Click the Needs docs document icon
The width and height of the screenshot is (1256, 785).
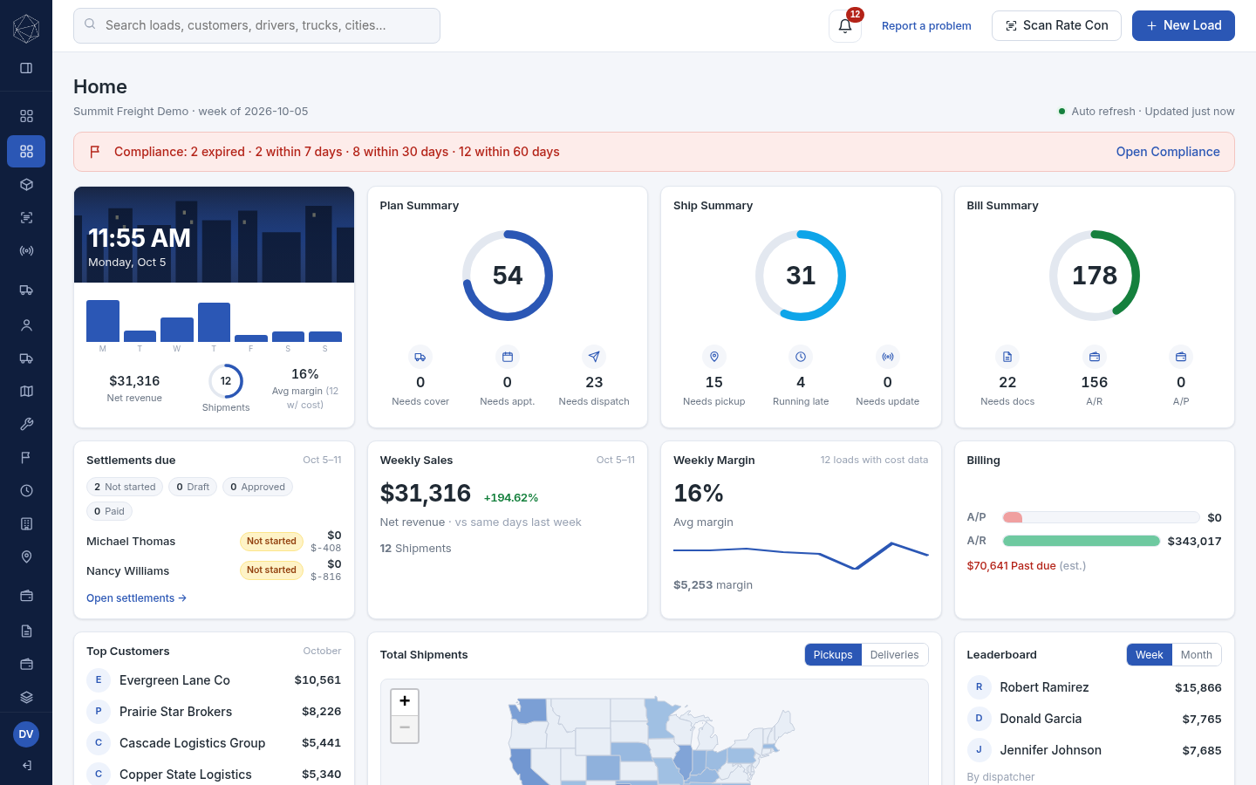1007,357
